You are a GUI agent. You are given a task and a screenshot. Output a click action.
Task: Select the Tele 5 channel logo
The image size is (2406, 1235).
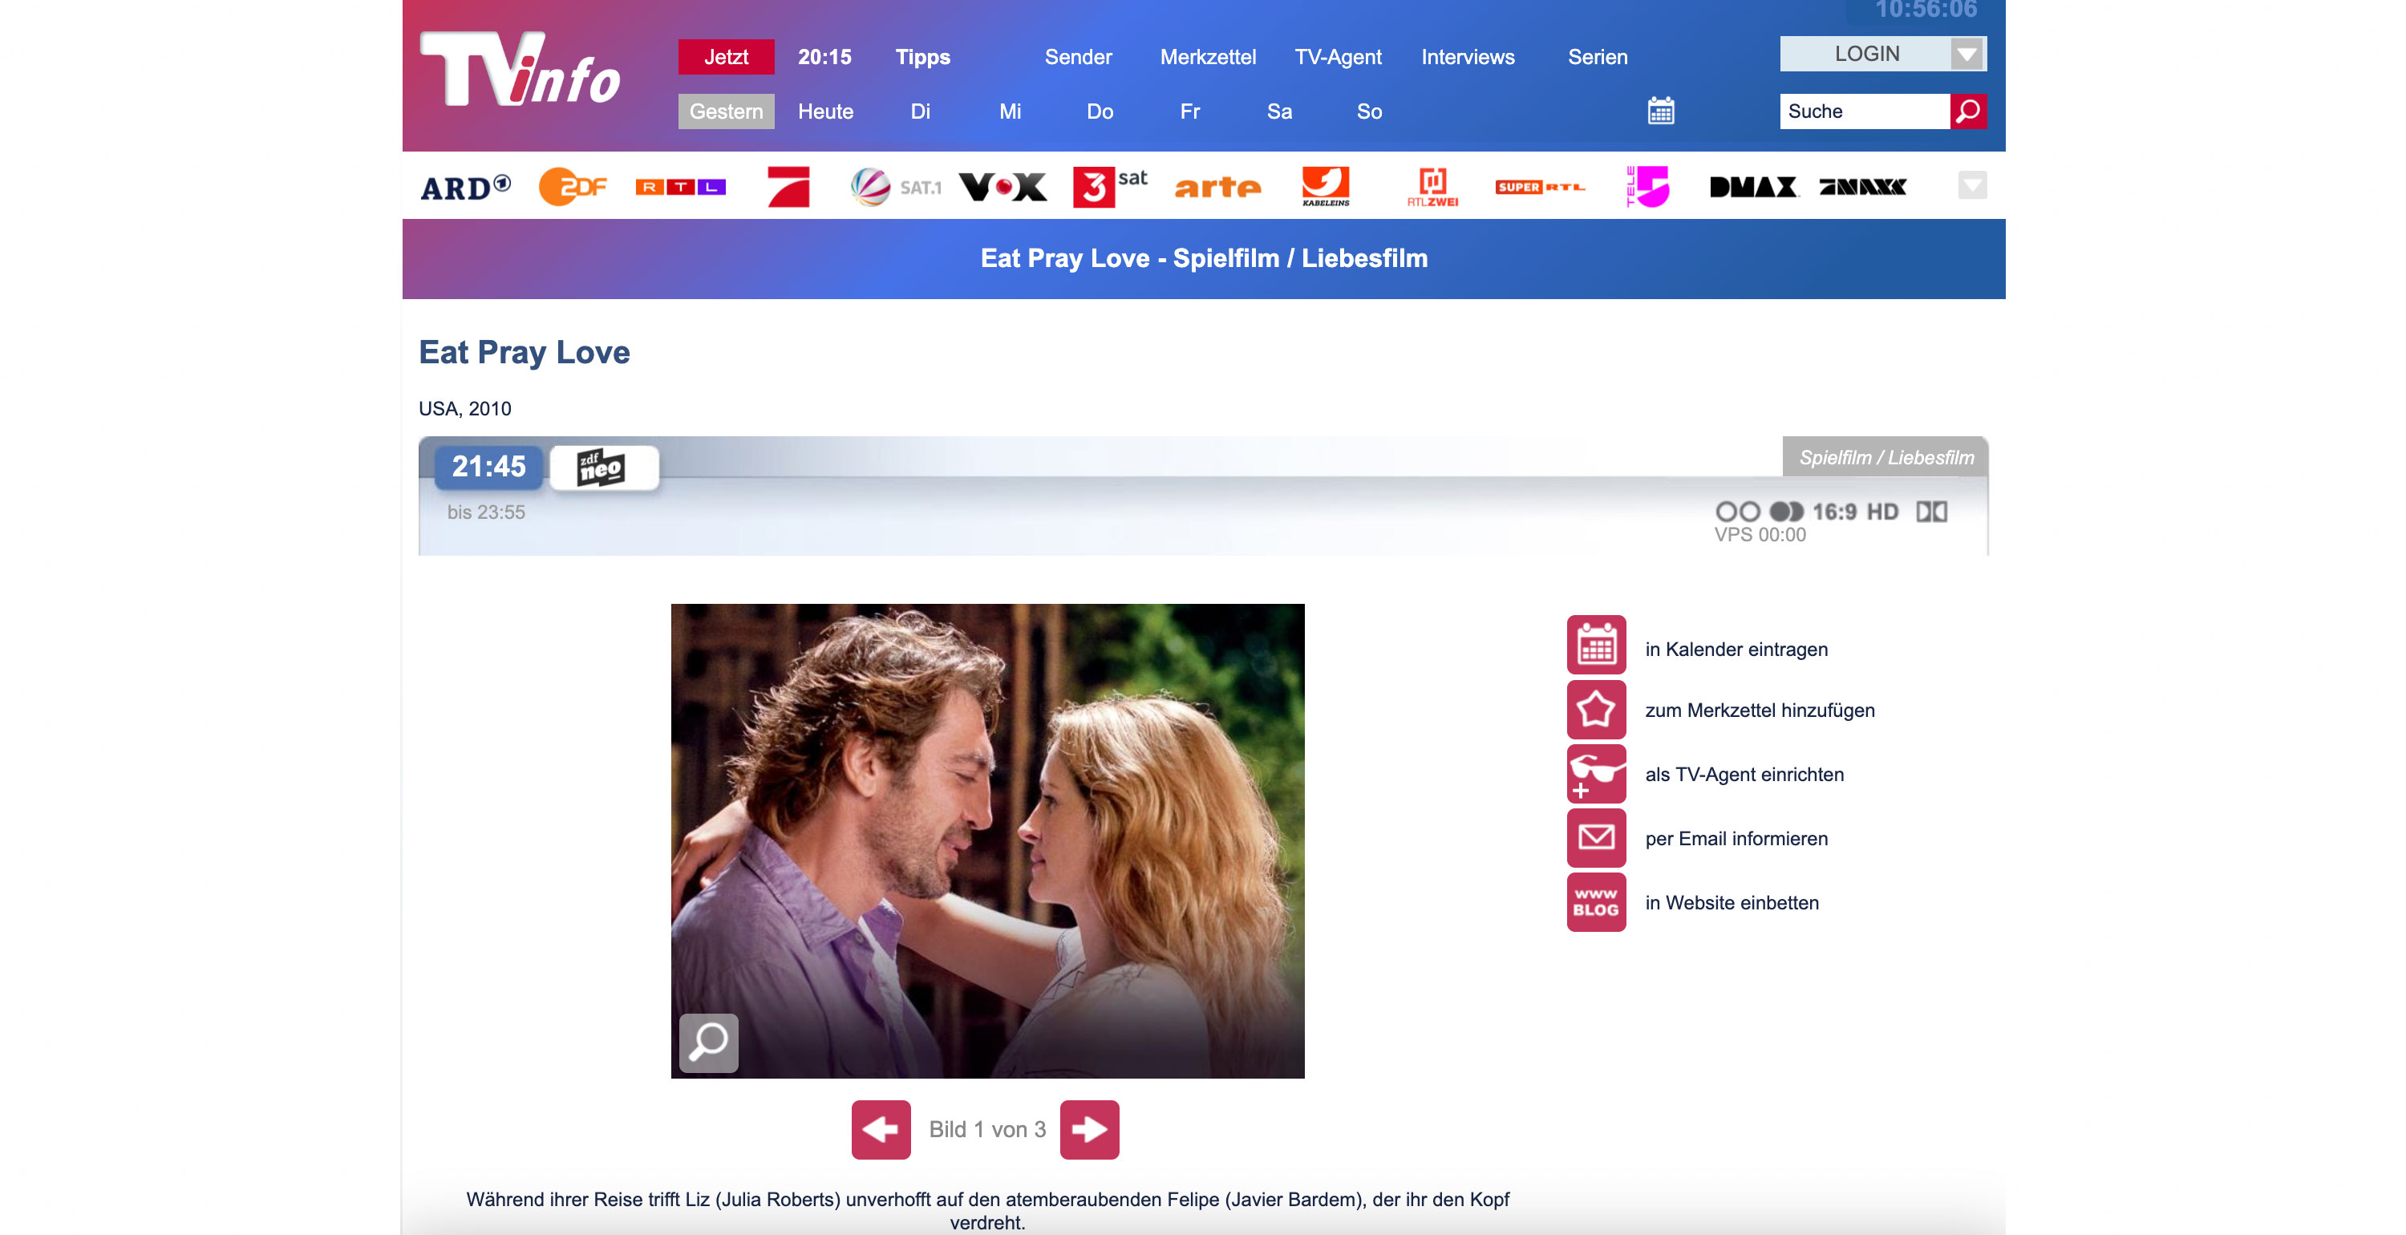tap(1647, 187)
